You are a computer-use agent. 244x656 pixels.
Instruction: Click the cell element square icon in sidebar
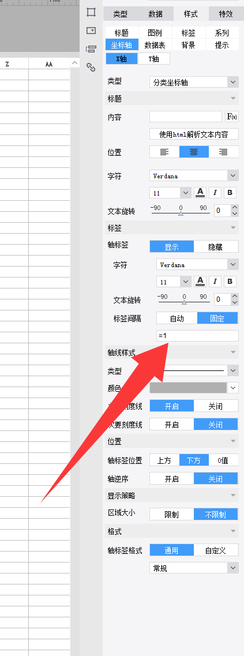coord(91,12)
